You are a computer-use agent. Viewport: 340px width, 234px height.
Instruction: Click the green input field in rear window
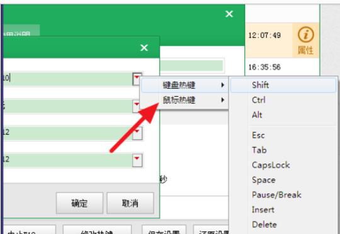(x=191, y=65)
